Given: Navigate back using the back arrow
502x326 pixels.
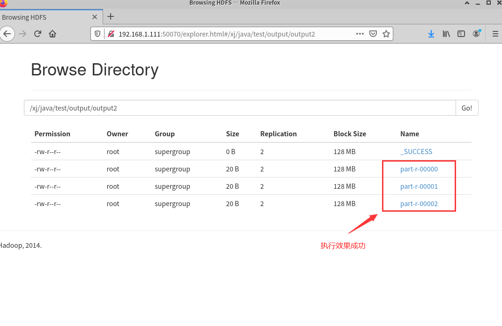Looking at the screenshot, I should 7,34.
